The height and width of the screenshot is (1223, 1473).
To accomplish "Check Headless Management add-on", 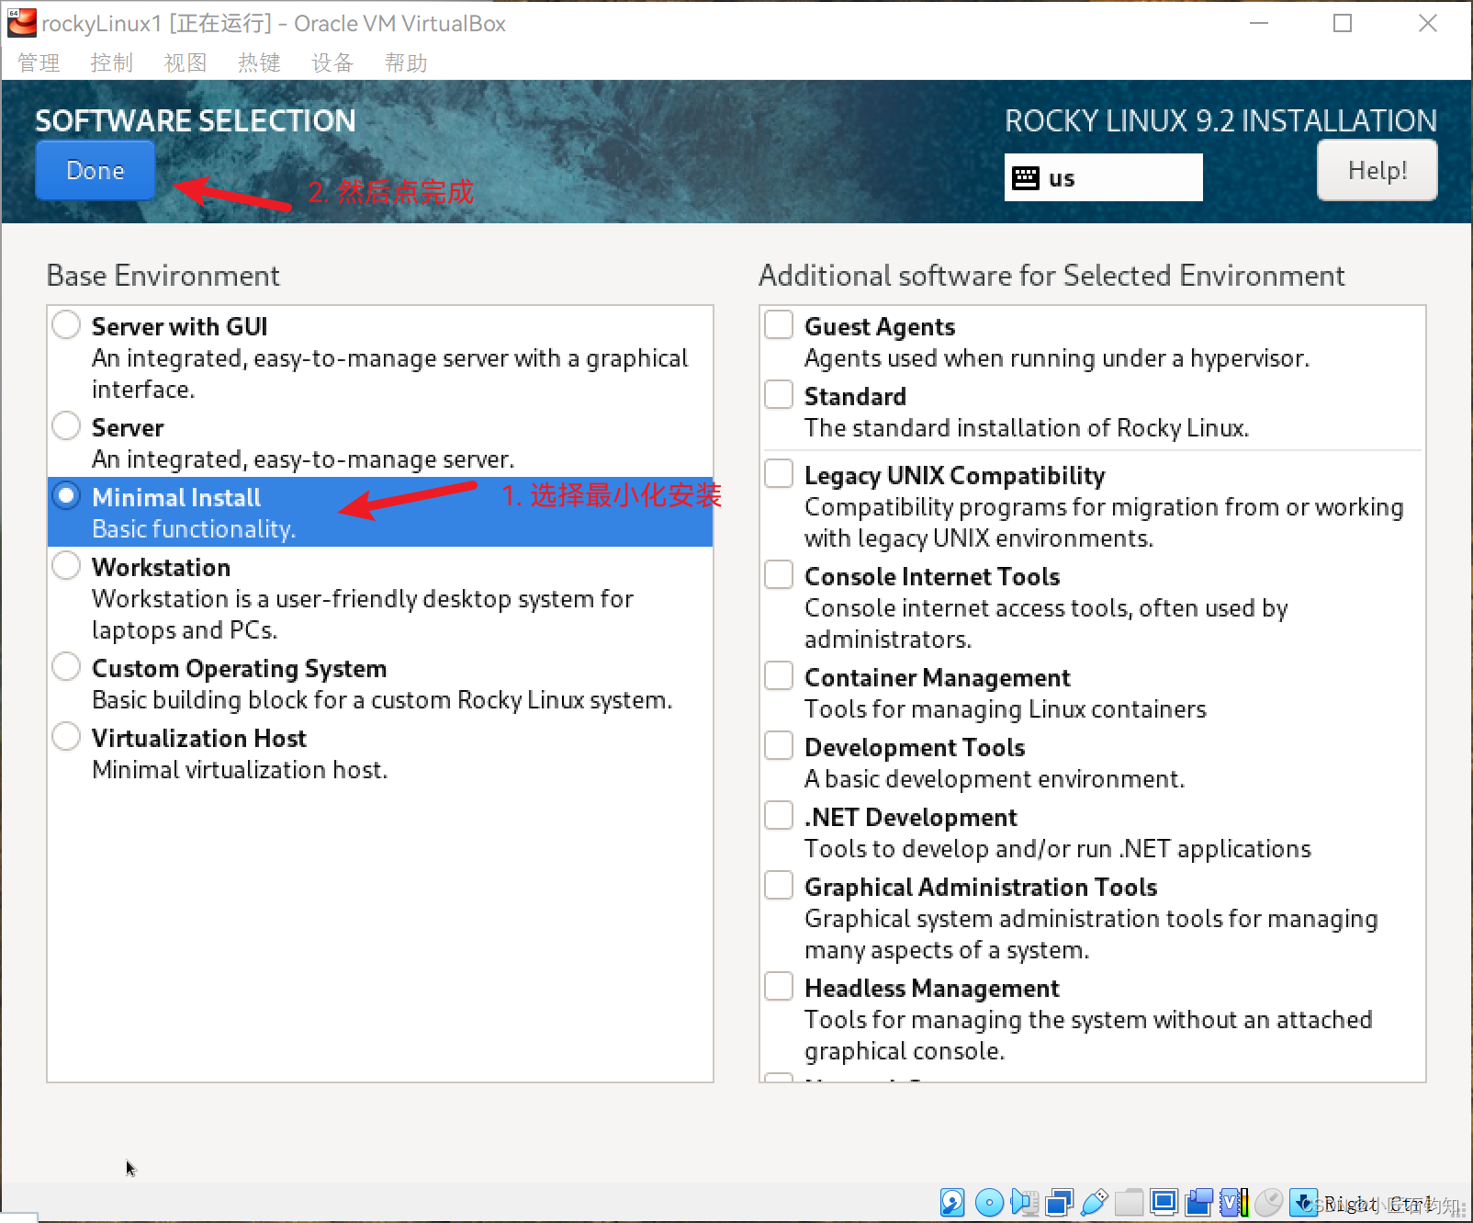I will (x=779, y=986).
